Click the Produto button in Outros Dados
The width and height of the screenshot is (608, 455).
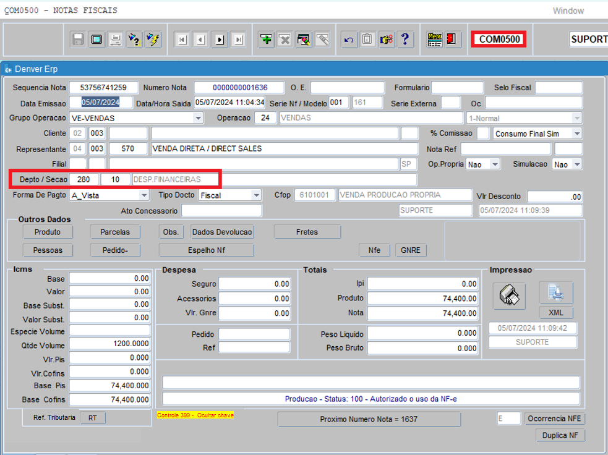[48, 232]
